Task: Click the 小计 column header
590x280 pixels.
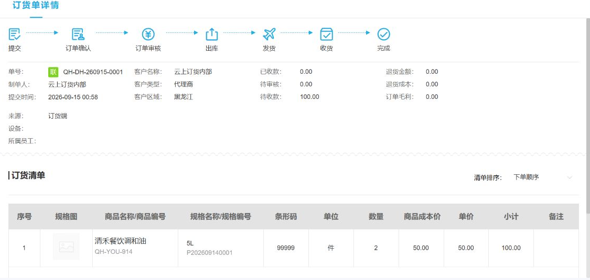Action: 511,217
